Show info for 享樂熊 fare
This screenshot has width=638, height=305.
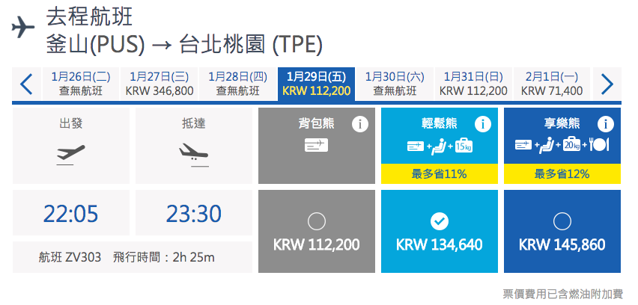(606, 124)
